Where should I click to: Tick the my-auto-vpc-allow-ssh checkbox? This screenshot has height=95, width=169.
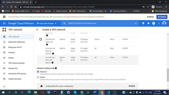(41, 39)
